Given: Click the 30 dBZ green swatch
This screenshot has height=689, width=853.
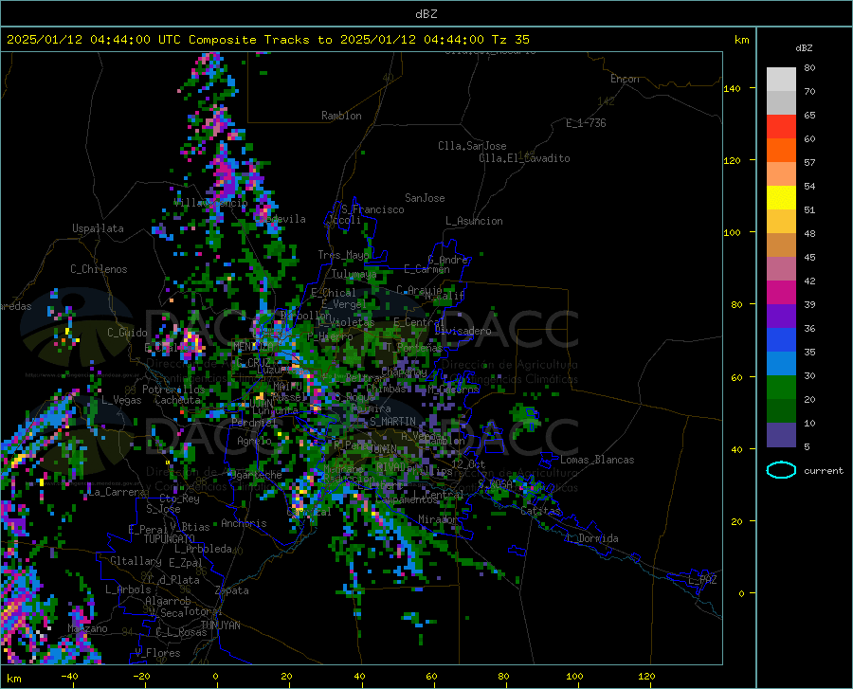Looking at the screenshot, I should pos(781,388).
